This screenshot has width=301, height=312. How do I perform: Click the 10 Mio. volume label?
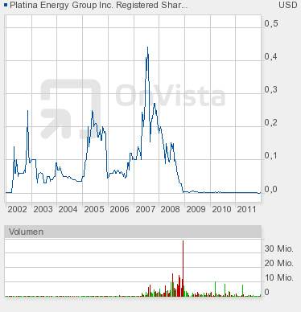click(279, 277)
